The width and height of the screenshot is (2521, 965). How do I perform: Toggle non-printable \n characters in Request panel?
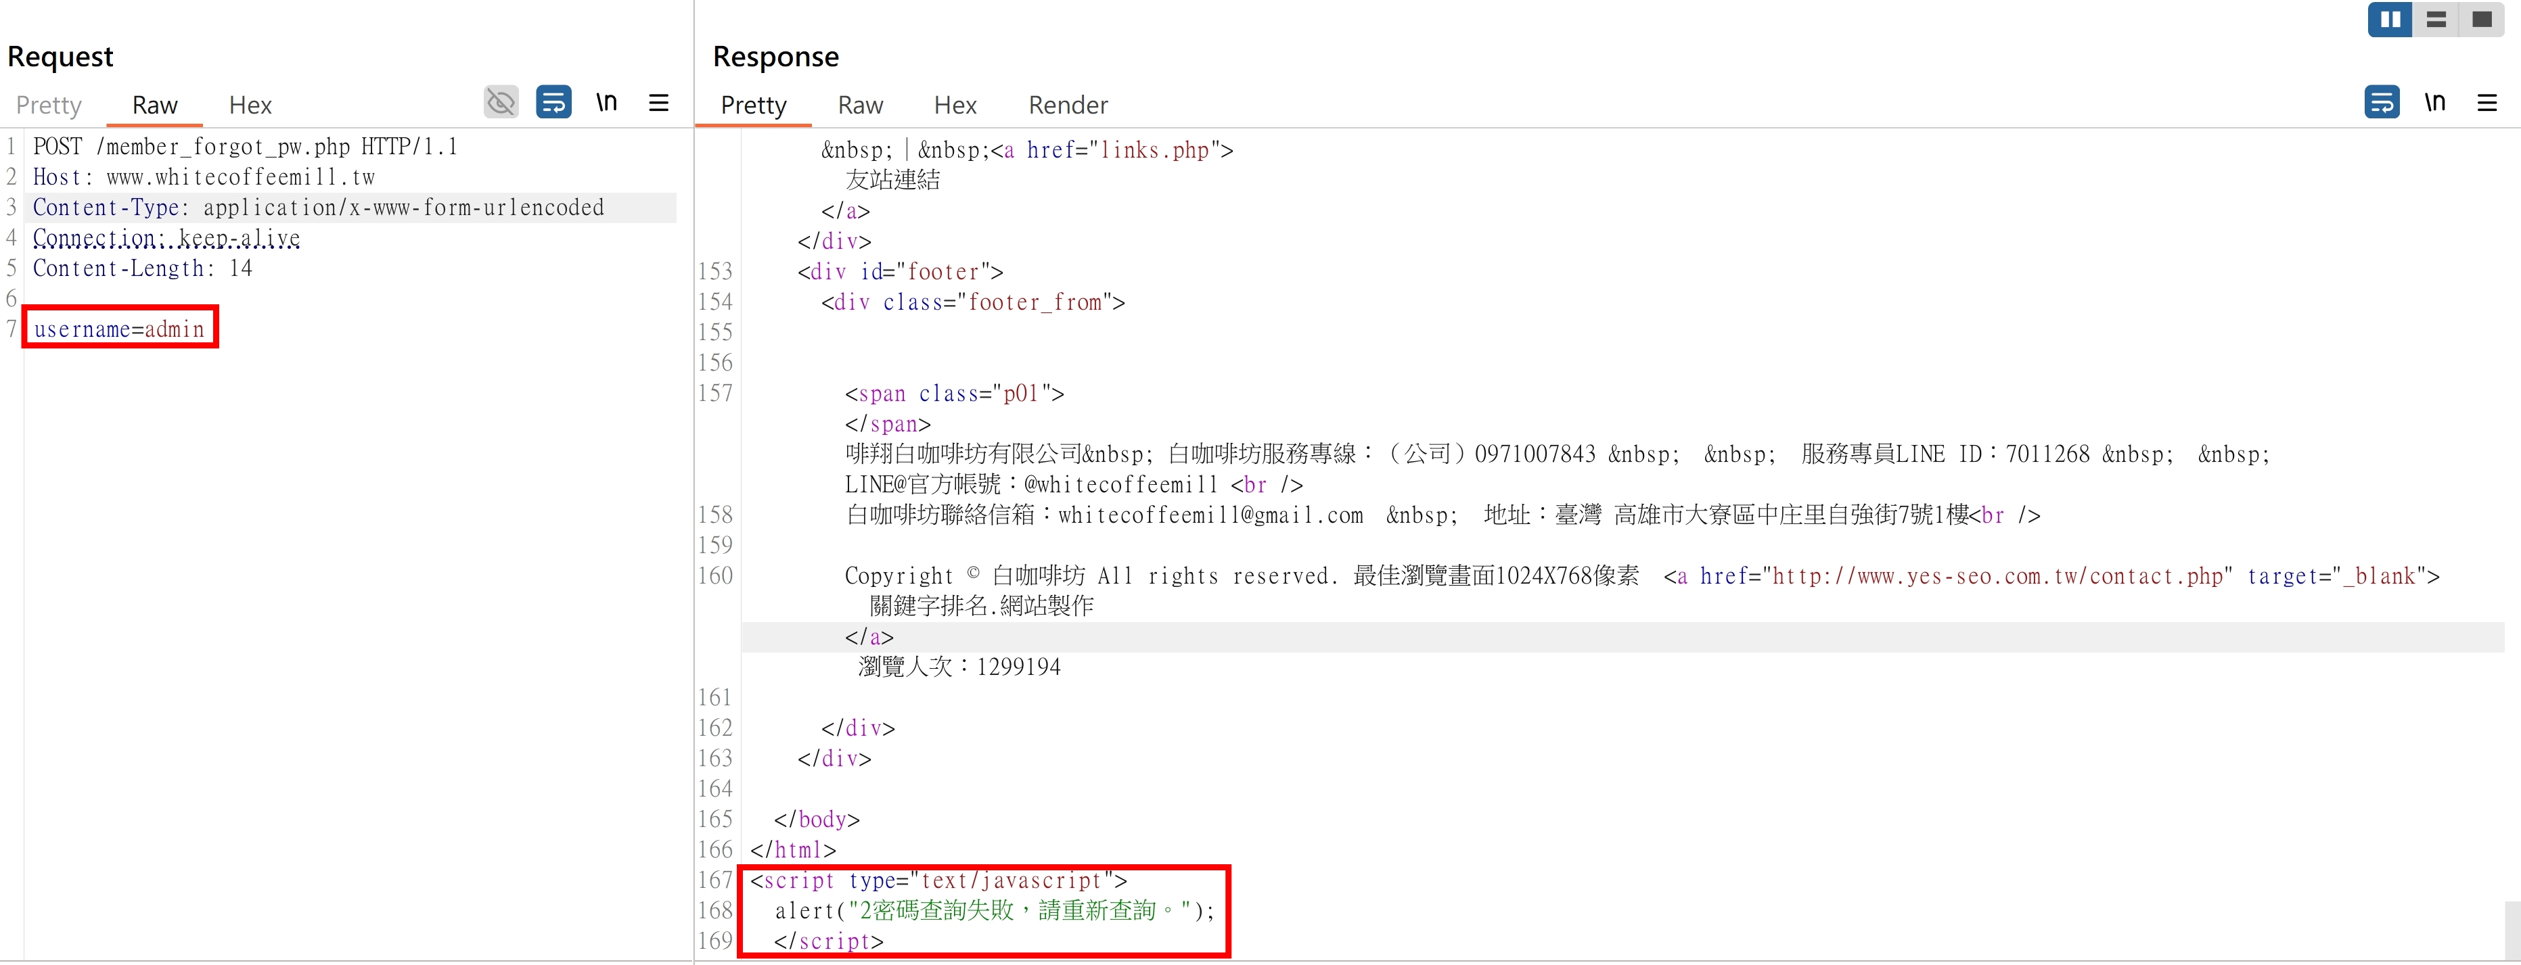[607, 103]
